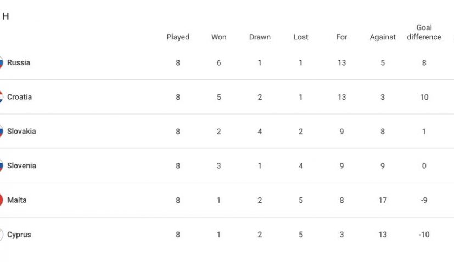Go to the Cyprus team page
Image resolution: width=454 pixels, height=262 pixels.
pos(19,235)
